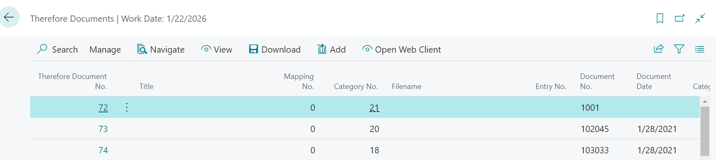Image resolution: width=716 pixels, height=160 pixels.
Task: Click the Download action
Action: pyautogui.click(x=275, y=49)
